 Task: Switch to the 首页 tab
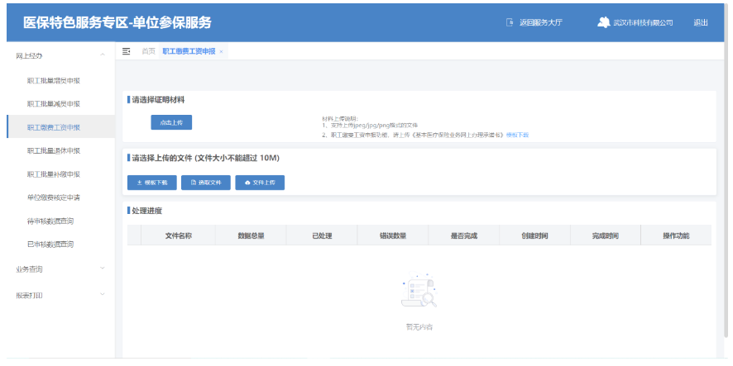pyautogui.click(x=148, y=51)
